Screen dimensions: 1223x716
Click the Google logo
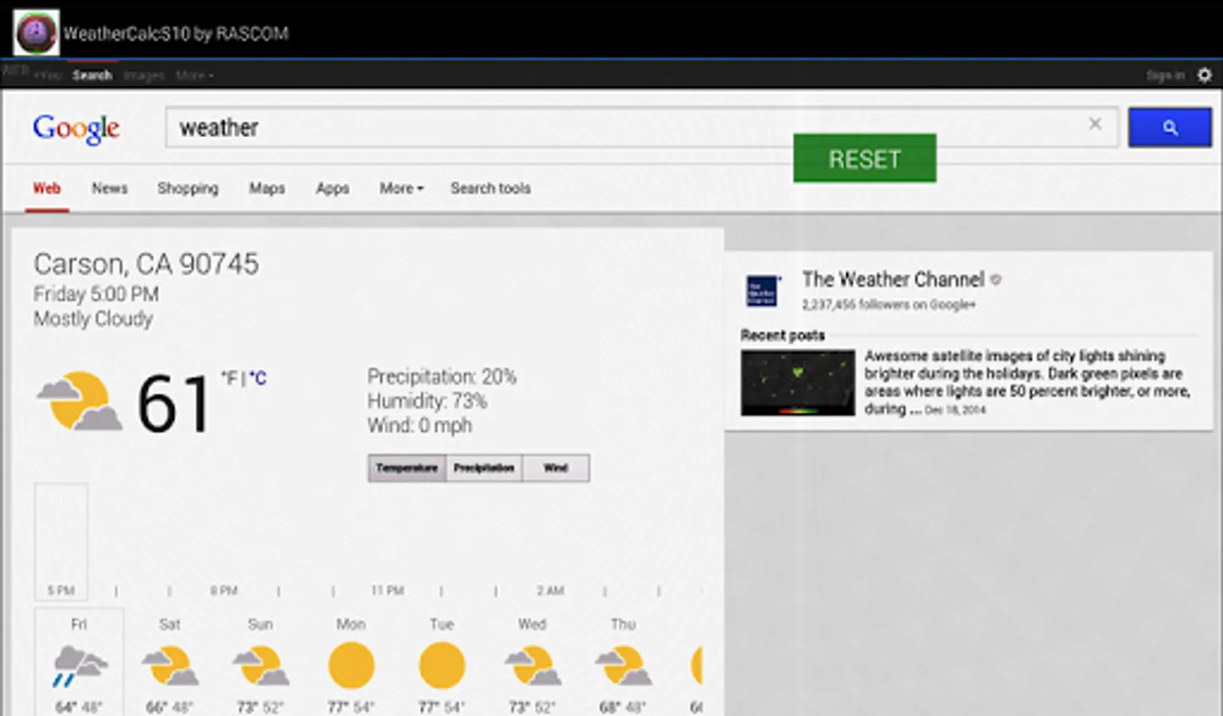[x=76, y=128]
